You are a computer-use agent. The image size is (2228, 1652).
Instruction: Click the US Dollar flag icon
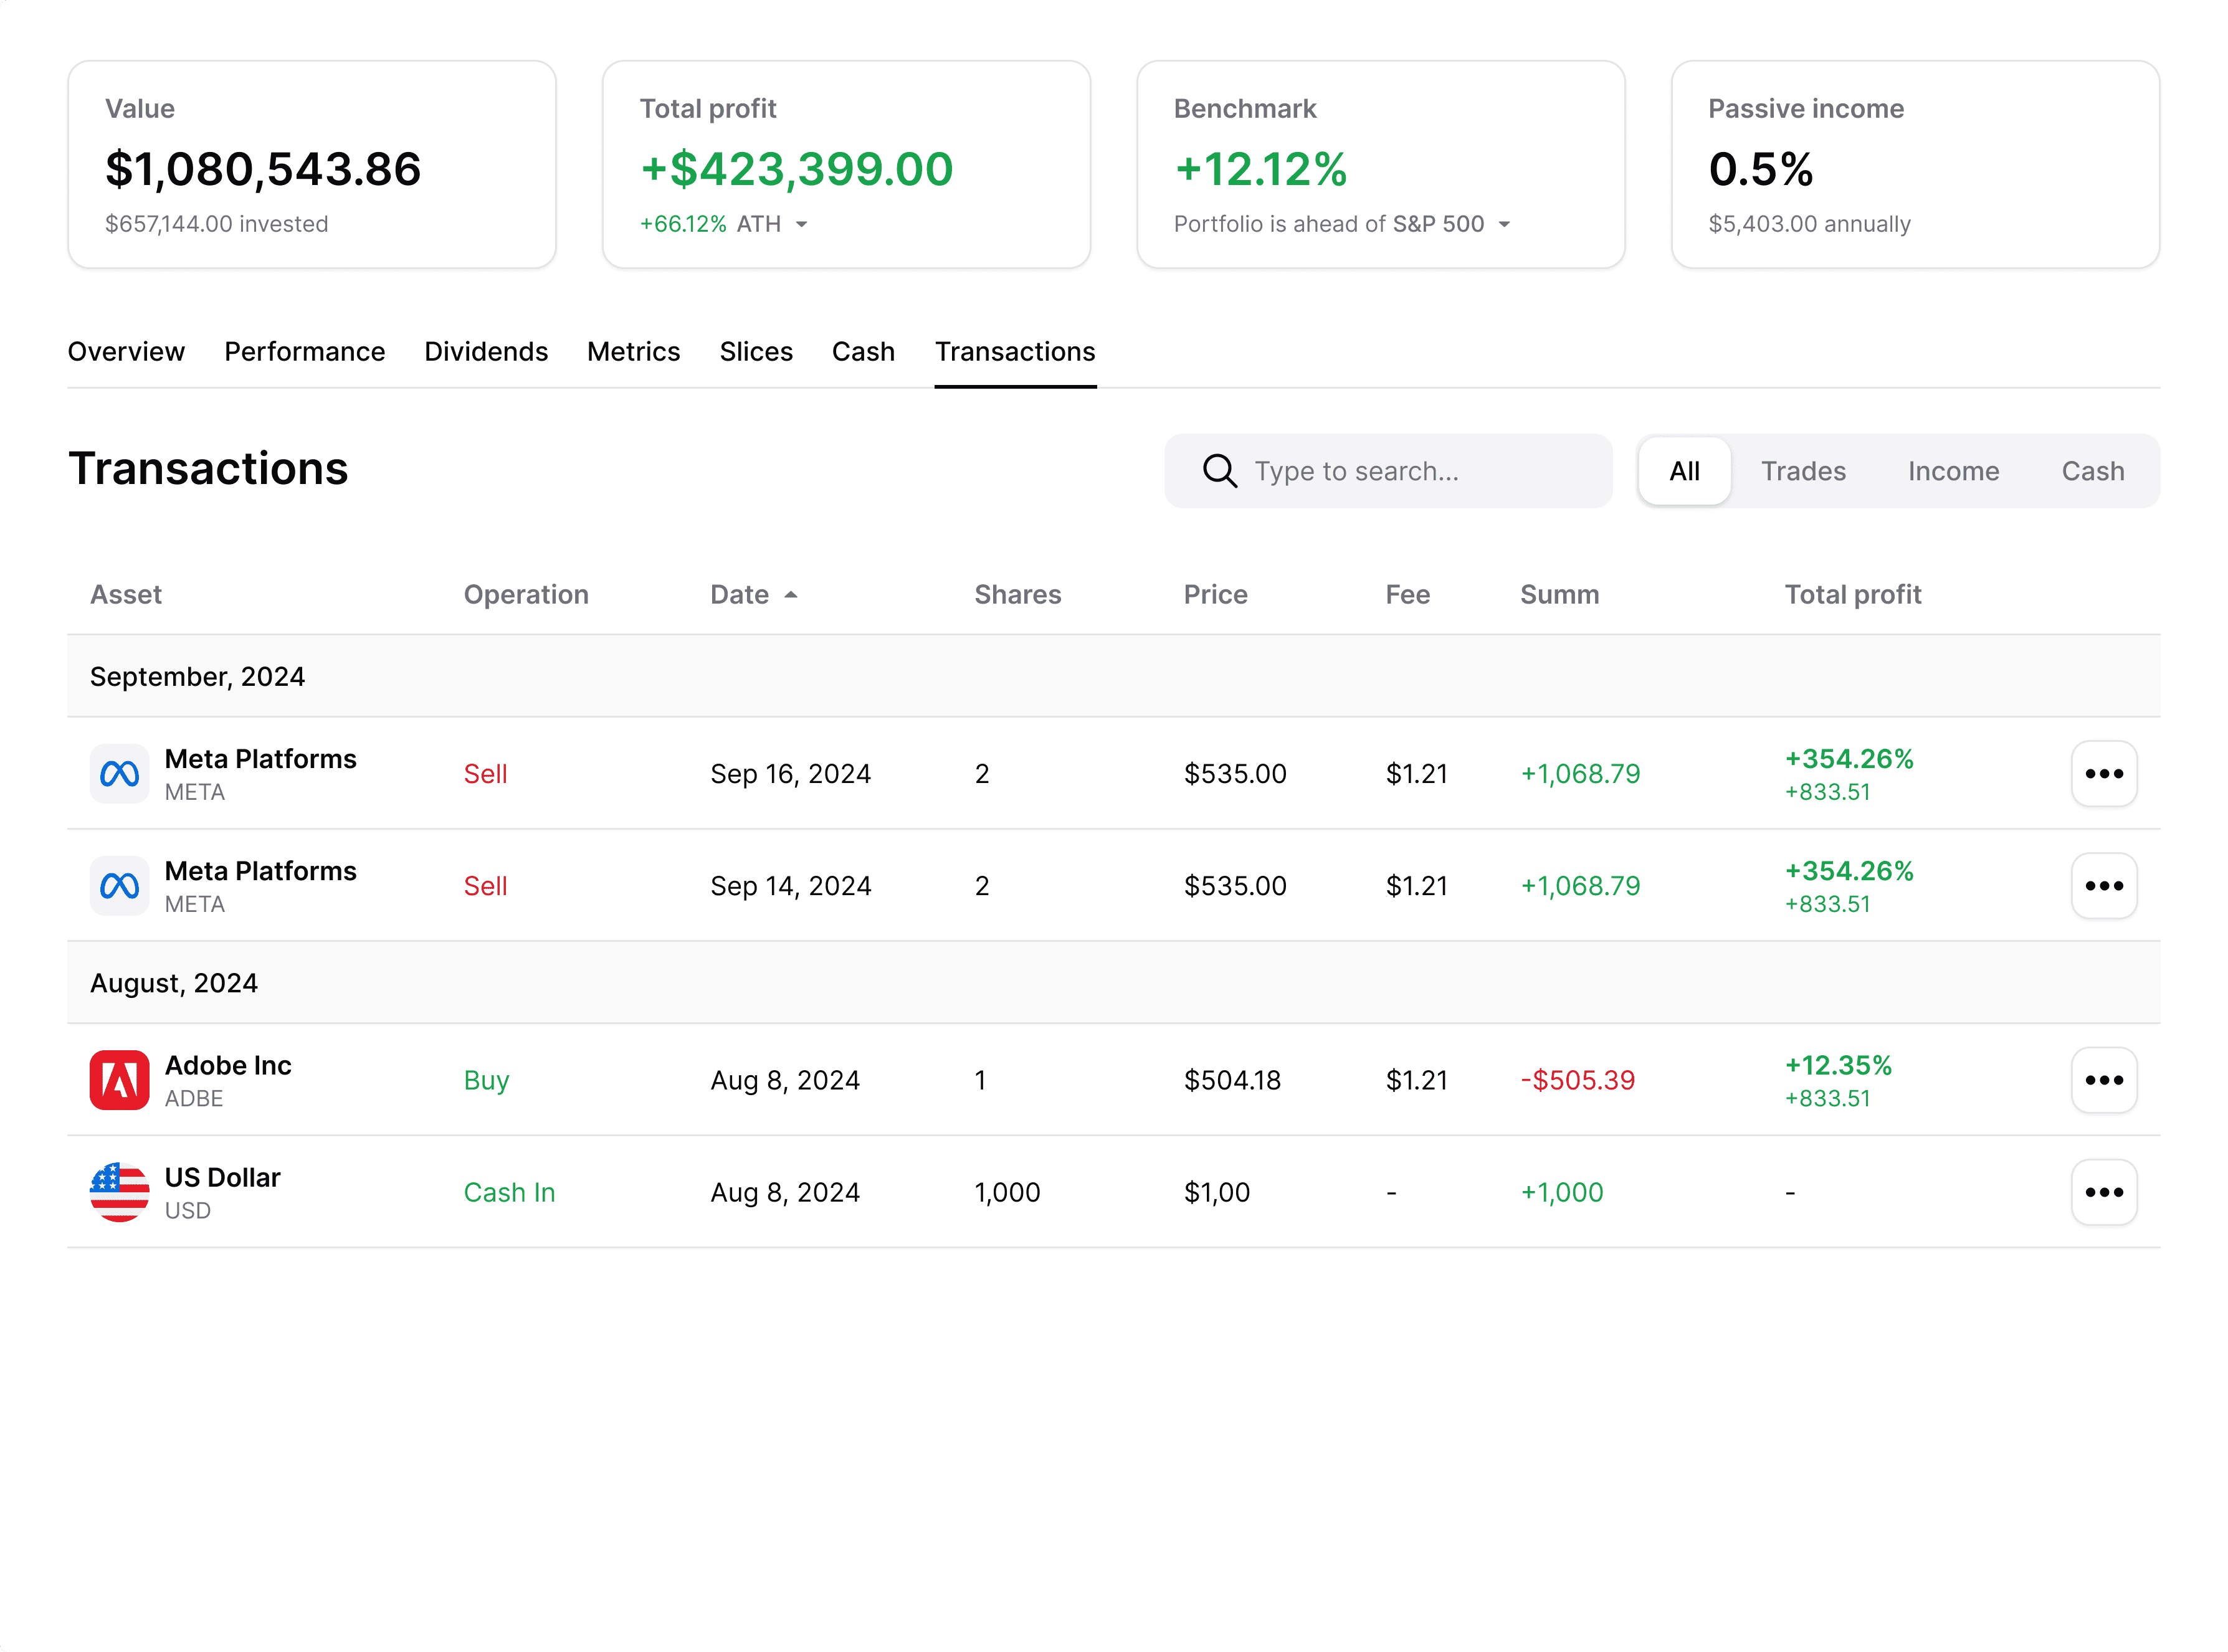point(119,1191)
